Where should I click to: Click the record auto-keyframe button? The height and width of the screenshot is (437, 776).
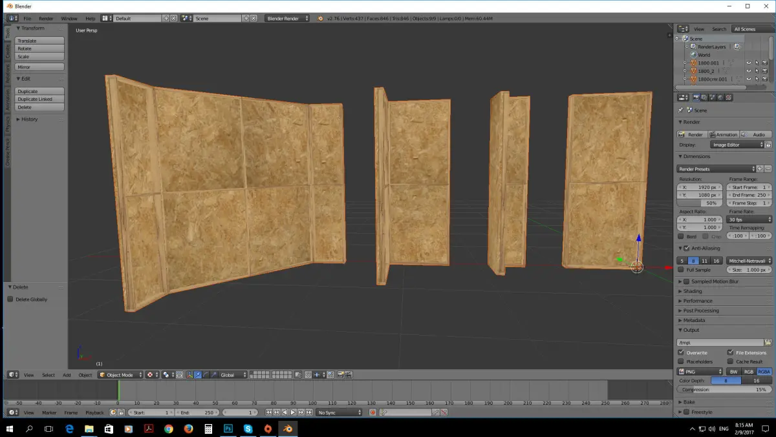click(x=372, y=412)
